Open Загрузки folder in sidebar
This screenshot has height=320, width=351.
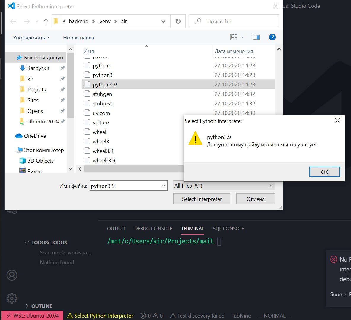[x=38, y=68]
